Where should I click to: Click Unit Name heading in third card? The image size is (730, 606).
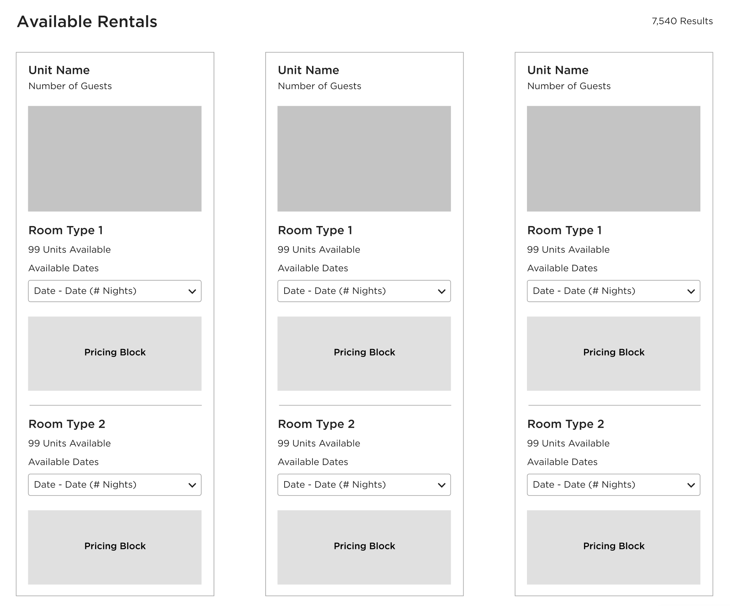click(x=558, y=70)
